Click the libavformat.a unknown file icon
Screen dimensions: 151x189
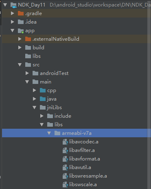[65, 159]
